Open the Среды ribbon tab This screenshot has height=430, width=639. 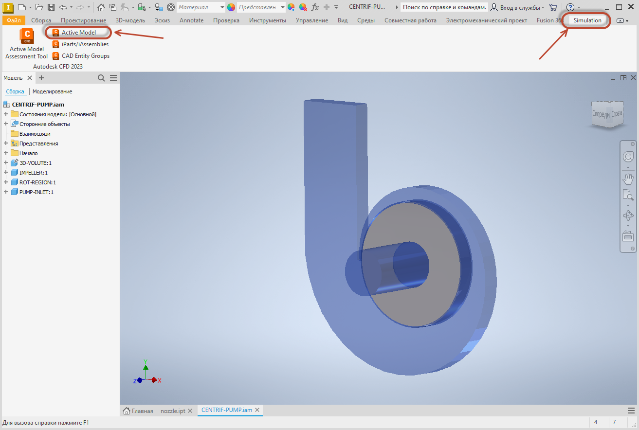click(366, 20)
